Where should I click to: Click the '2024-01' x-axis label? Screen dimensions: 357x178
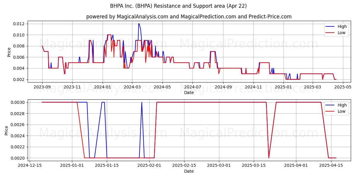coord(102,87)
